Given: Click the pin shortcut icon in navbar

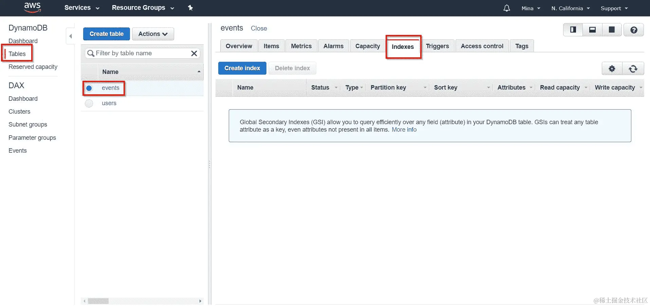Looking at the screenshot, I should point(190,8).
